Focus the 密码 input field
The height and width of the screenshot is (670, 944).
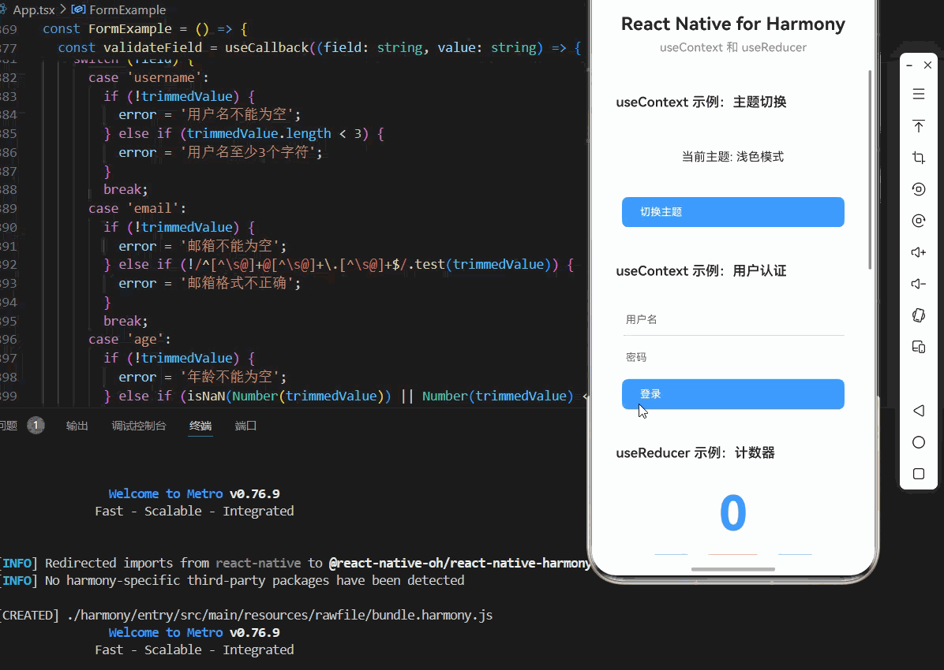(732, 357)
